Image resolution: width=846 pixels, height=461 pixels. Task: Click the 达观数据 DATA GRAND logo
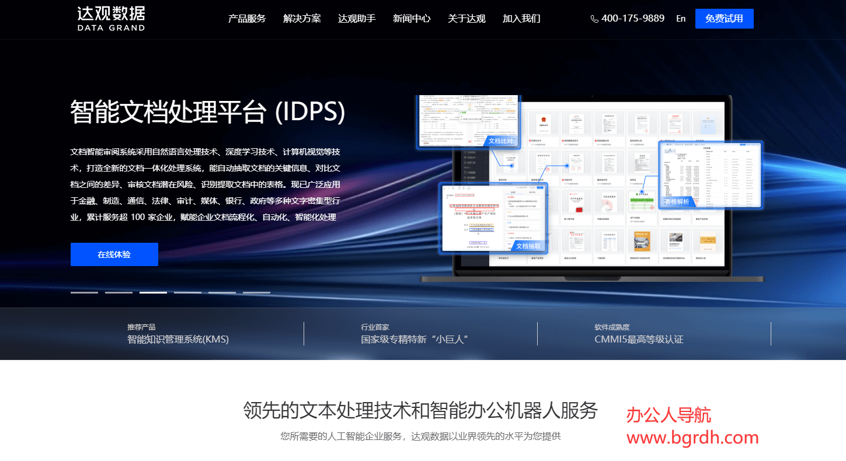pyautogui.click(x=111, y=18)
